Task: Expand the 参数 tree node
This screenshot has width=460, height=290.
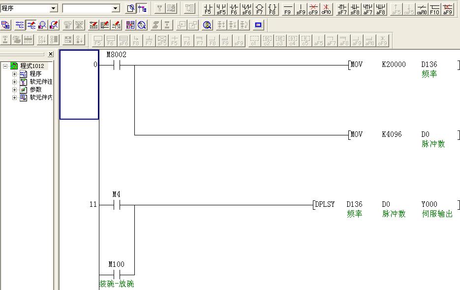Action: [x=15, y=90]
